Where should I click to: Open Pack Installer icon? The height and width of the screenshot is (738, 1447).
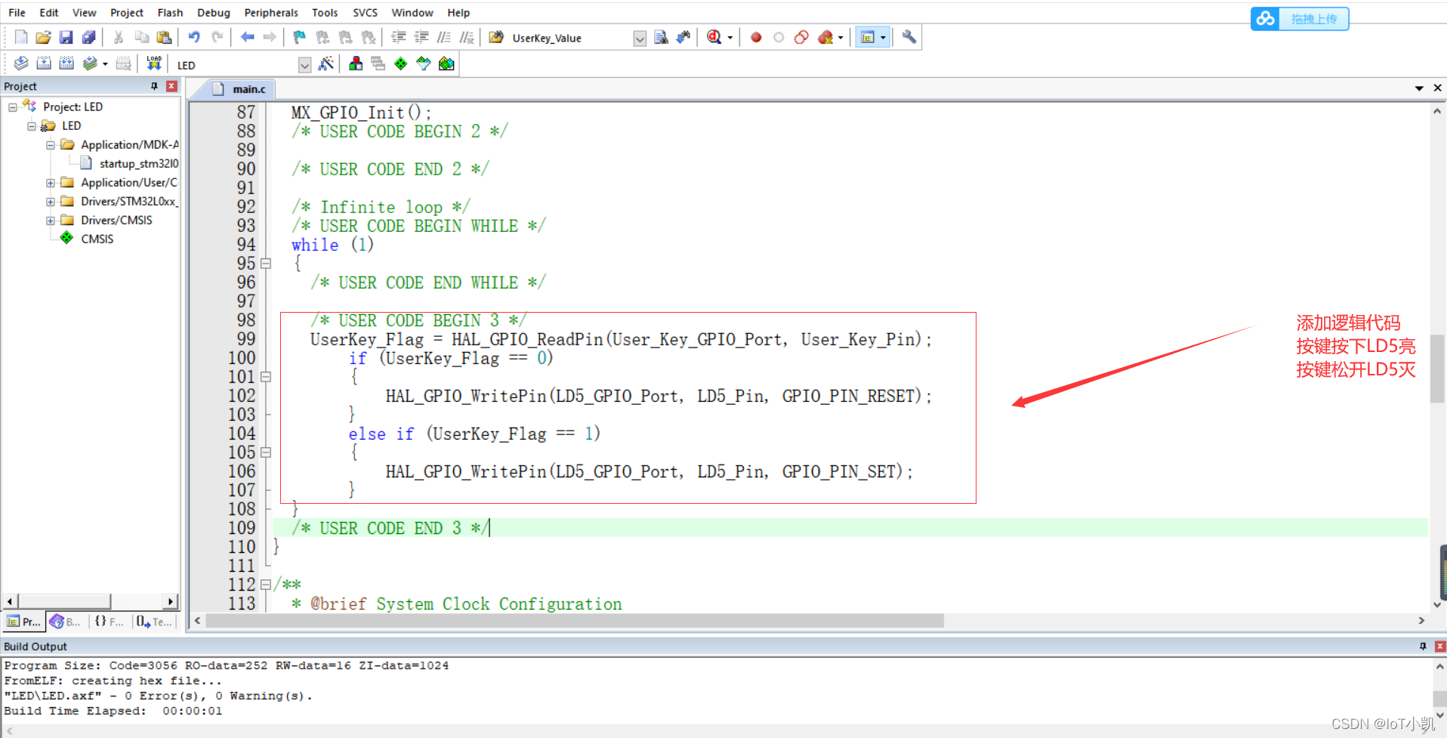pyautogui.click(x=446, y=64)
